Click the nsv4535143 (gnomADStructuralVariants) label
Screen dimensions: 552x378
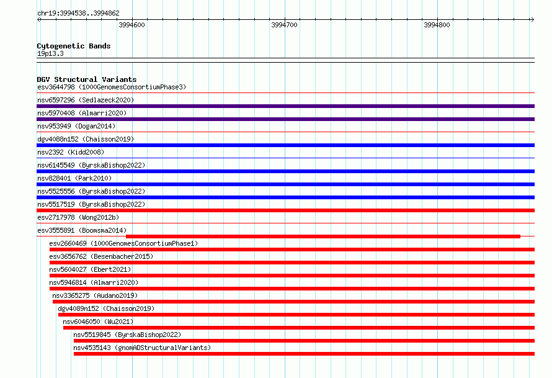tap(142, 348)
